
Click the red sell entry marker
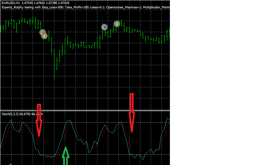pyautogui.click(x=42, y=32)
